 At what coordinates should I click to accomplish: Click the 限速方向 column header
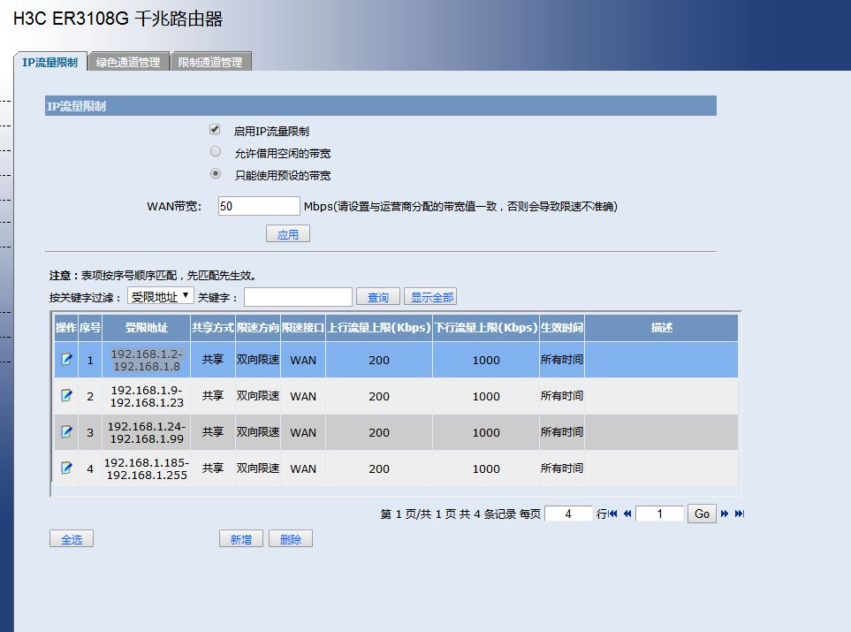pyautogui.click(x=258, y=328)
